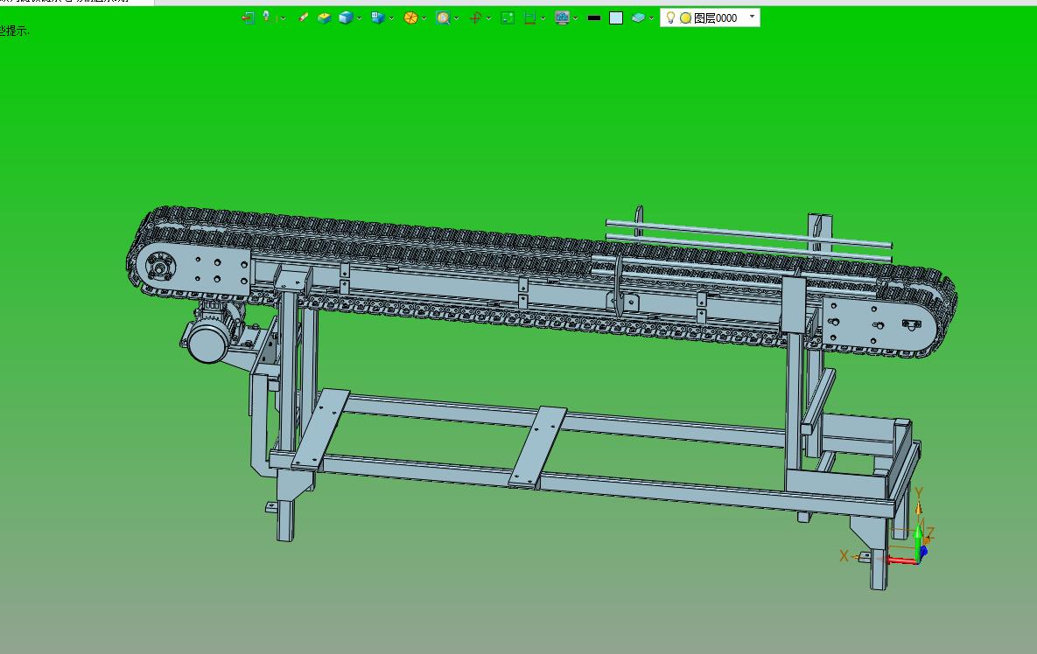
Task: Toggle the layer light bulb visibility
Action: 670,17
